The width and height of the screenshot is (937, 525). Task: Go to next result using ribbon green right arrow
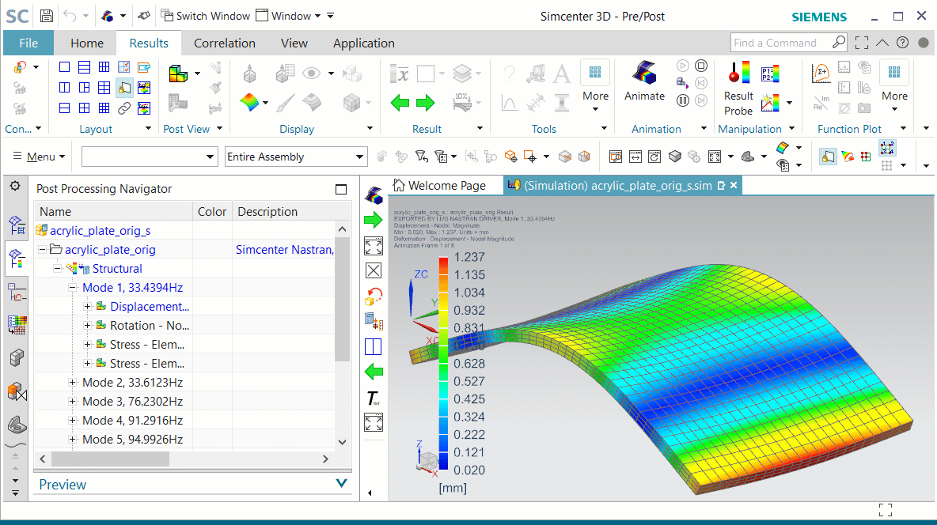(426, 102)
